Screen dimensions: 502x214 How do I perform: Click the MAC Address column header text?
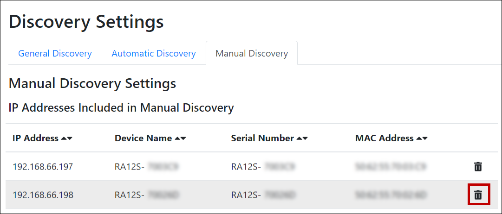click(384, 138)
